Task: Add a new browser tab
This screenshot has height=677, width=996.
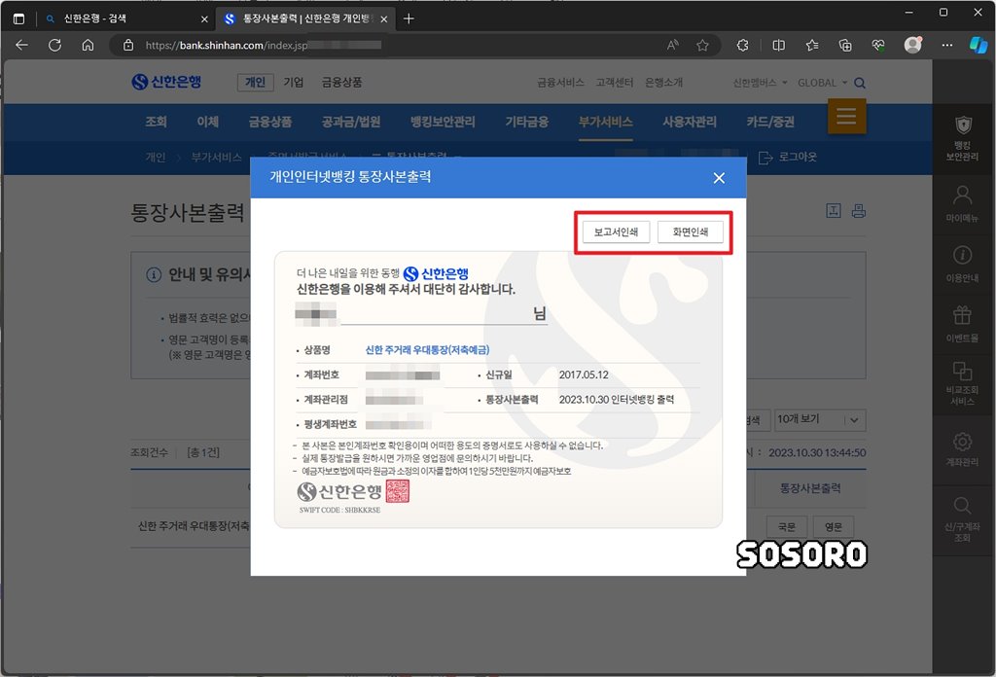Action: (409, 19)
